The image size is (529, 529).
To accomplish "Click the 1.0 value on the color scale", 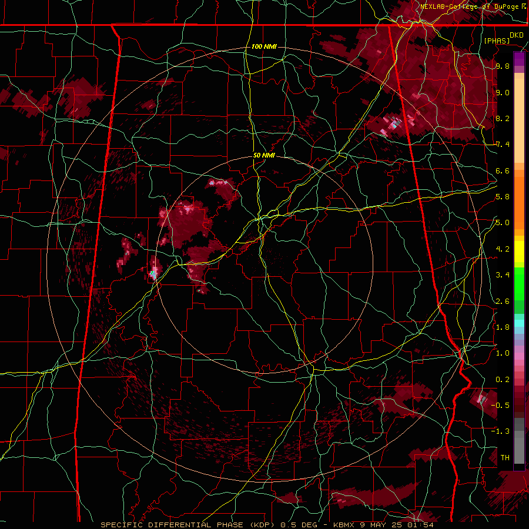I will click(503, 353).
